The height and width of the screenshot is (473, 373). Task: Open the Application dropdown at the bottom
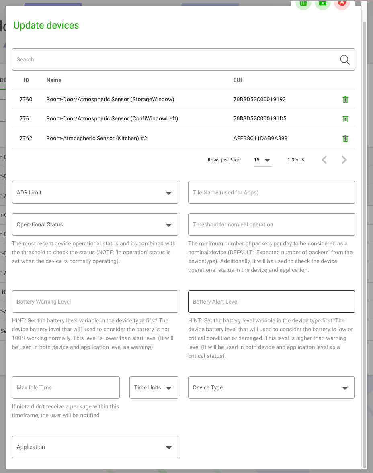(x=168, y=447)
